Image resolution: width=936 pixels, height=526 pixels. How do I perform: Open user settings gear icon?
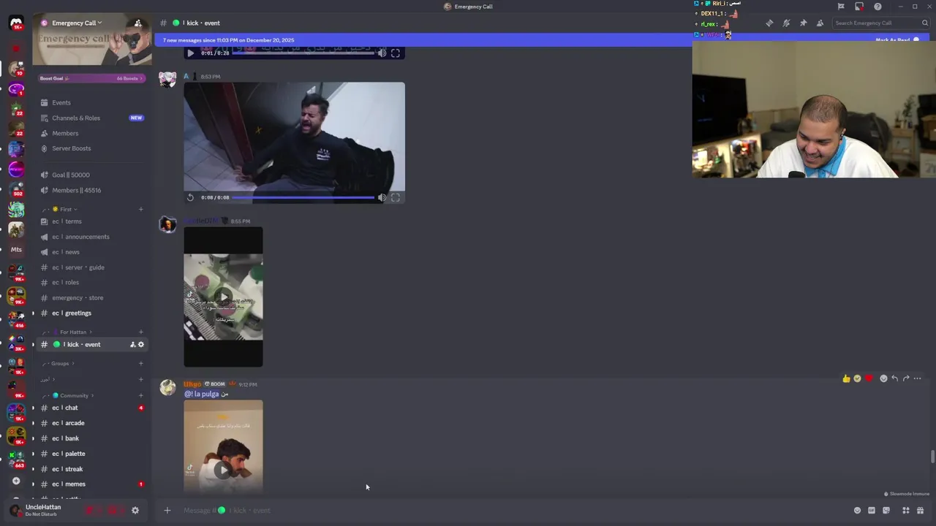[135, 510]
